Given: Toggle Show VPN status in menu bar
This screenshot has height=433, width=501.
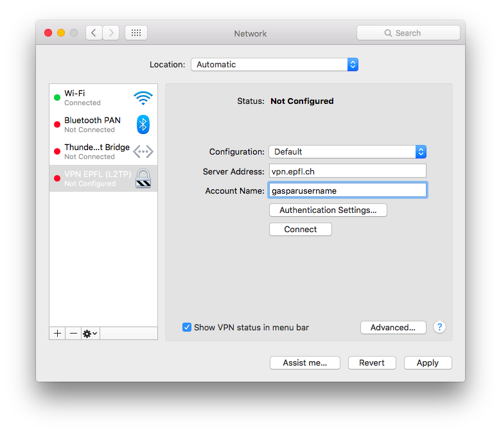Looking at the screenshot, I should [x=187, y=327].
